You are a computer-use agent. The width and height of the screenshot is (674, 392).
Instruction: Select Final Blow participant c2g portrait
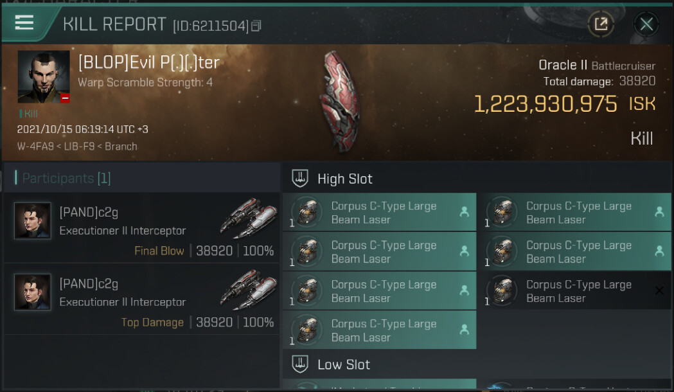[x=33, y=220]
